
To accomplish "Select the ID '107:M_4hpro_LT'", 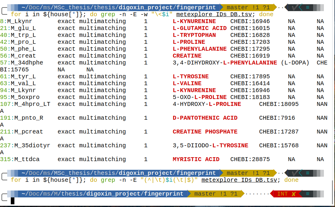I will [25, 104].
